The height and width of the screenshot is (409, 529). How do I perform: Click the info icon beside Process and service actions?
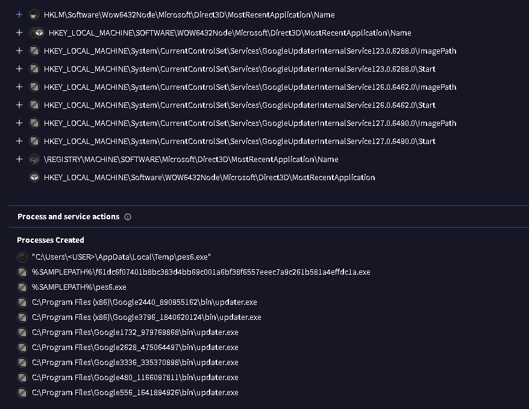128,217
